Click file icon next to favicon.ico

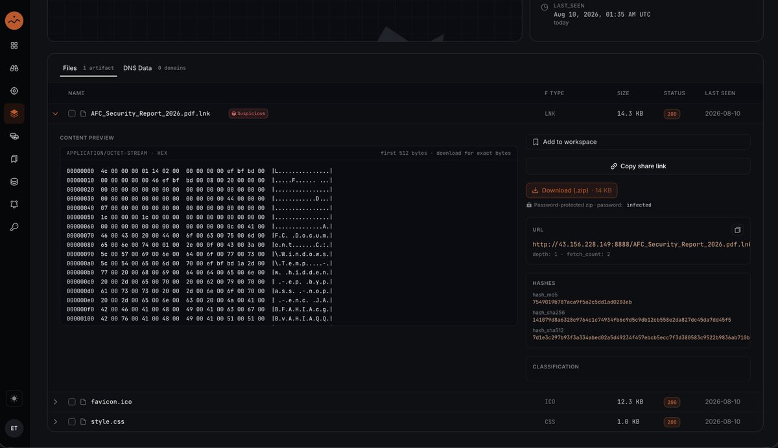pyautogui.click(x=83, y=402)
